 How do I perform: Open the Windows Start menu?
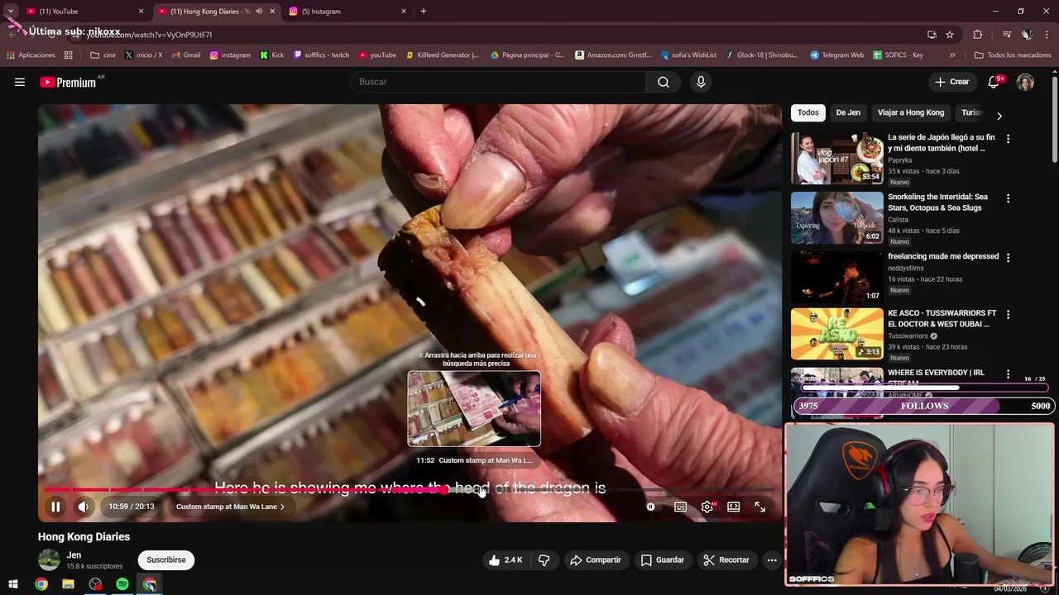(13, 584)
